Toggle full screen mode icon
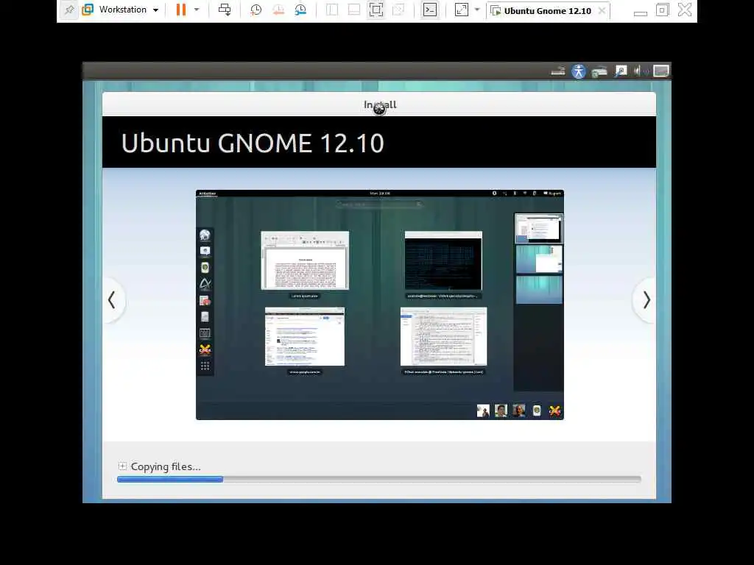The height and width of the screenshot is (565, 754). [376, 10]
